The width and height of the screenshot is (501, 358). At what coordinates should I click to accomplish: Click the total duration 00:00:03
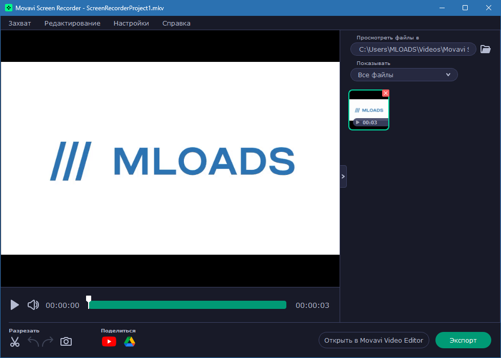[312, 305]
